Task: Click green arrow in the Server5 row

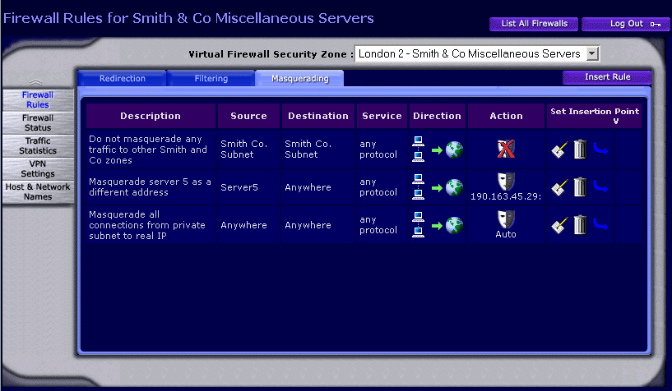Action: (437, 188)
